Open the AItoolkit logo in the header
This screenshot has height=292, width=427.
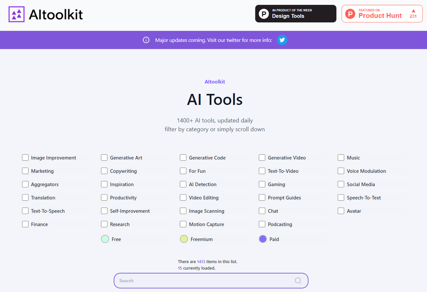click(x=46, y=15)
